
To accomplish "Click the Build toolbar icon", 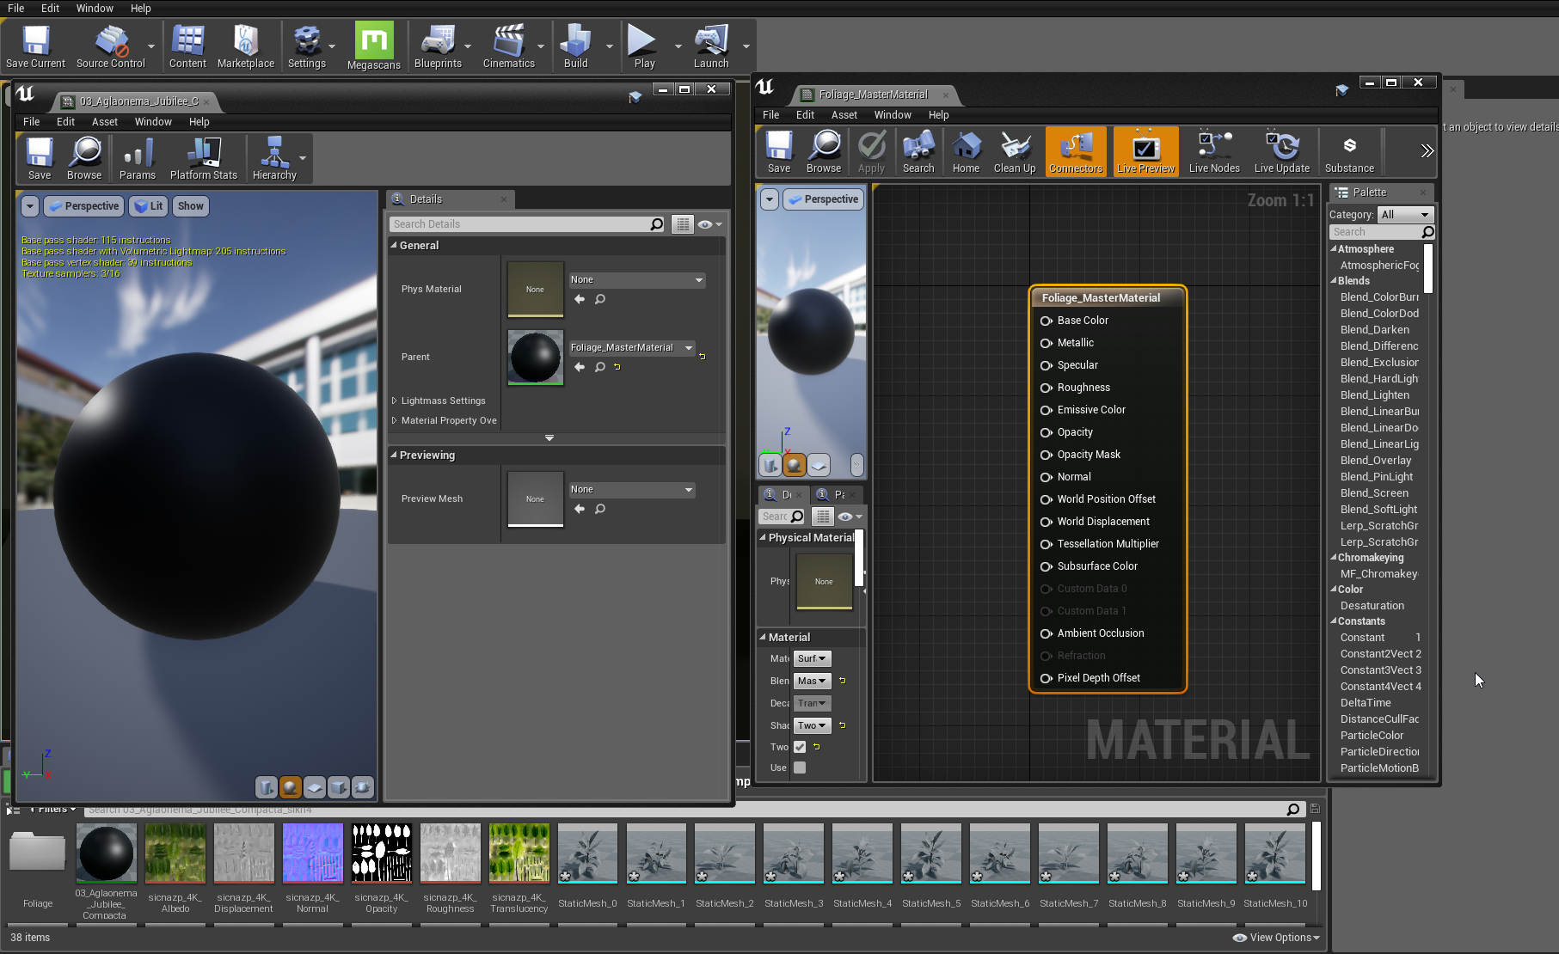I will (x=575, y=46).
